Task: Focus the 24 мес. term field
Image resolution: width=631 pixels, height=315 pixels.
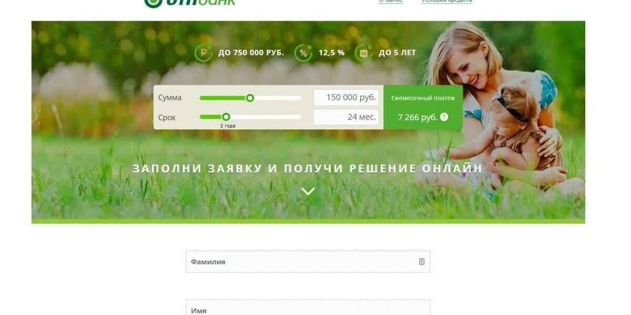Action: coord(346,117)
